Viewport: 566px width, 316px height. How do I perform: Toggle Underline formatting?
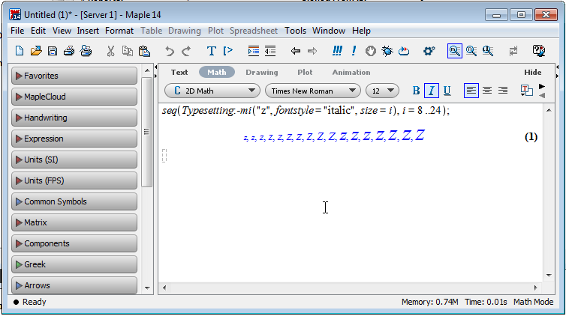click(447, 91)
